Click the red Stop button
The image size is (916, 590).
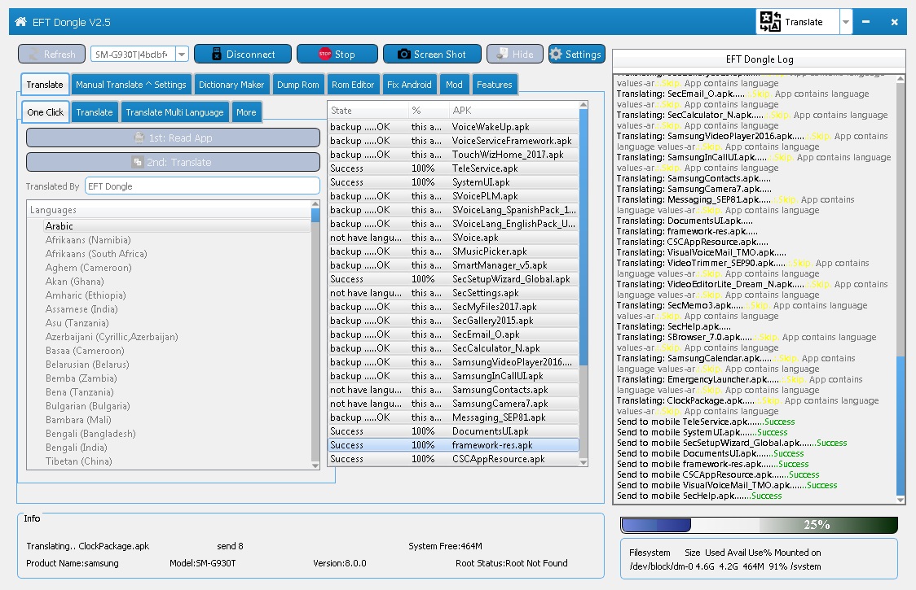(337, 55)
